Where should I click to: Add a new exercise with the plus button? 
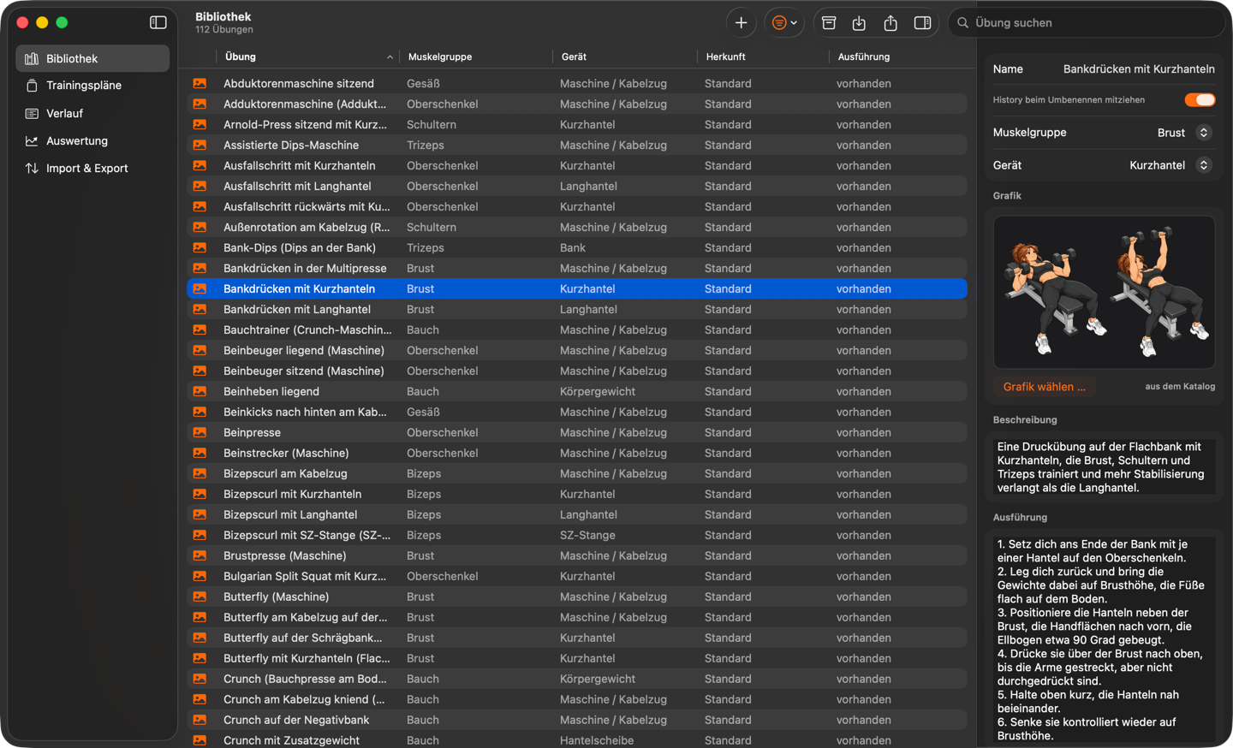[x=741, y=23]
